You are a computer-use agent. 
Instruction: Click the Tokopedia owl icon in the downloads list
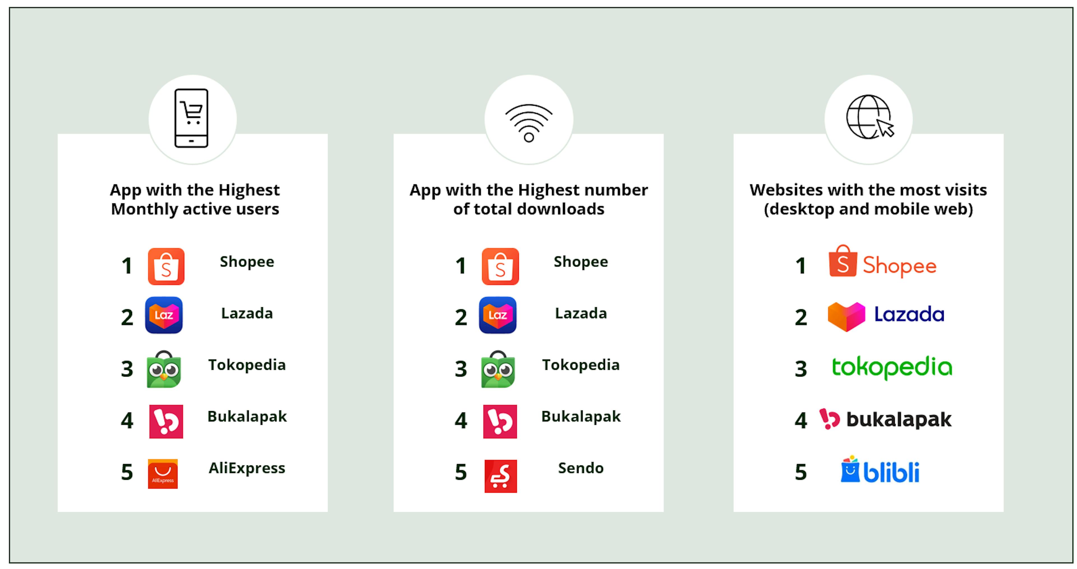coord(498,370)
